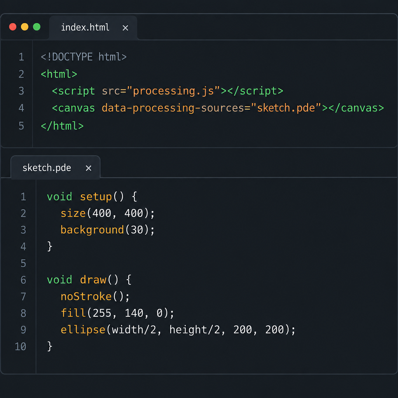Click the 'void' keyword before setup
Image resolution: width=398 pixels, height=398 pixels.
click(59, 197)
